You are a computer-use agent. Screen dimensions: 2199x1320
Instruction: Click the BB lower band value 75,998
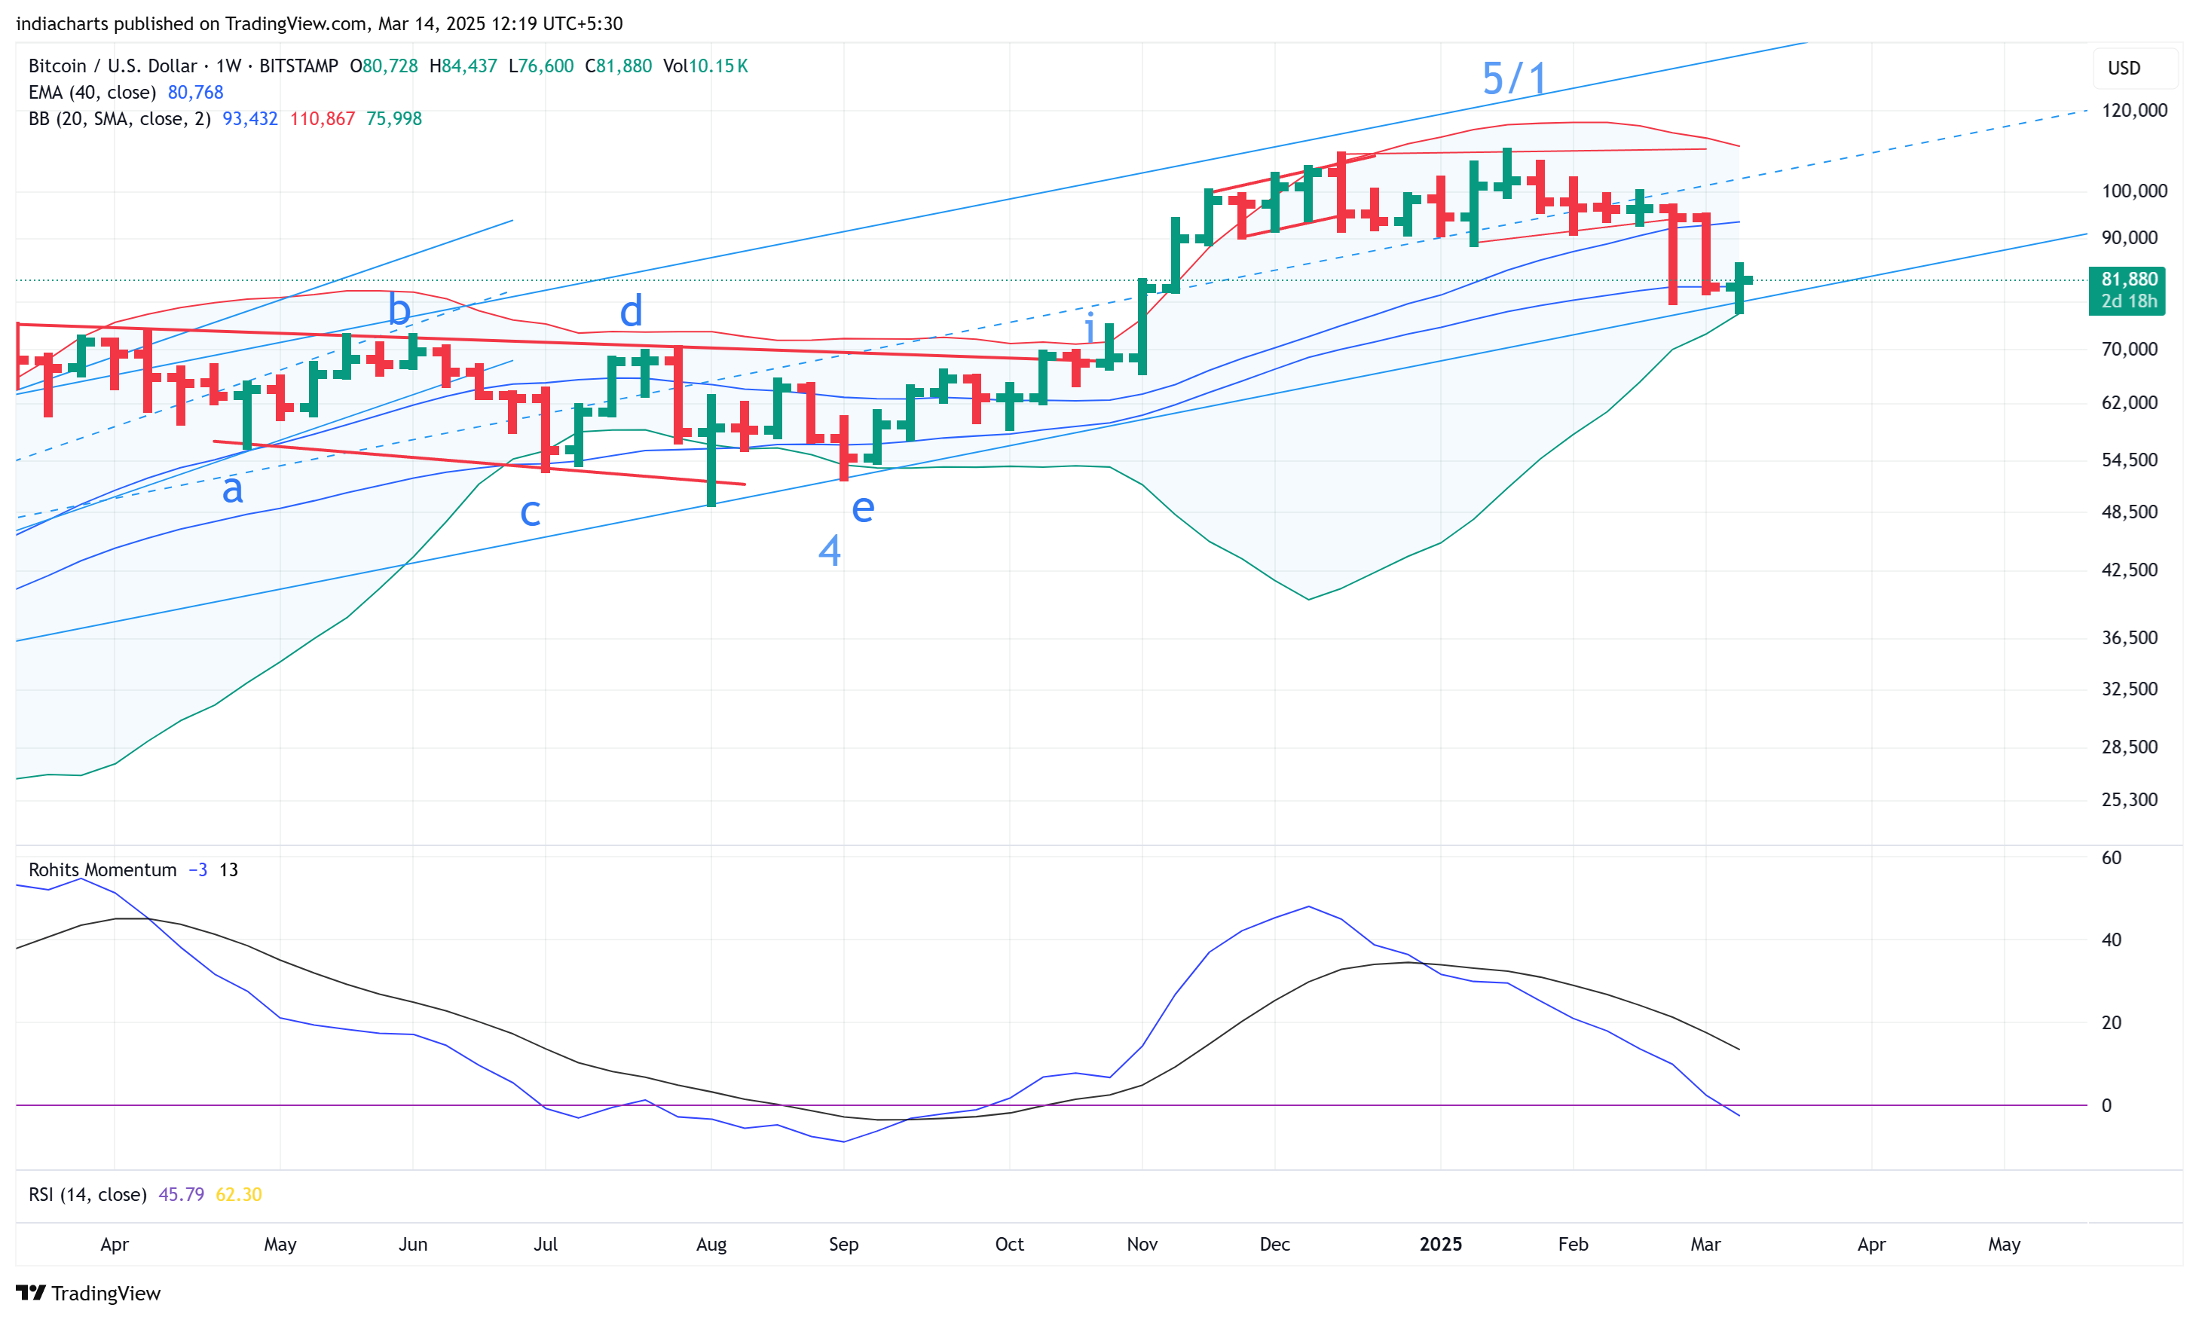point(394,119)
